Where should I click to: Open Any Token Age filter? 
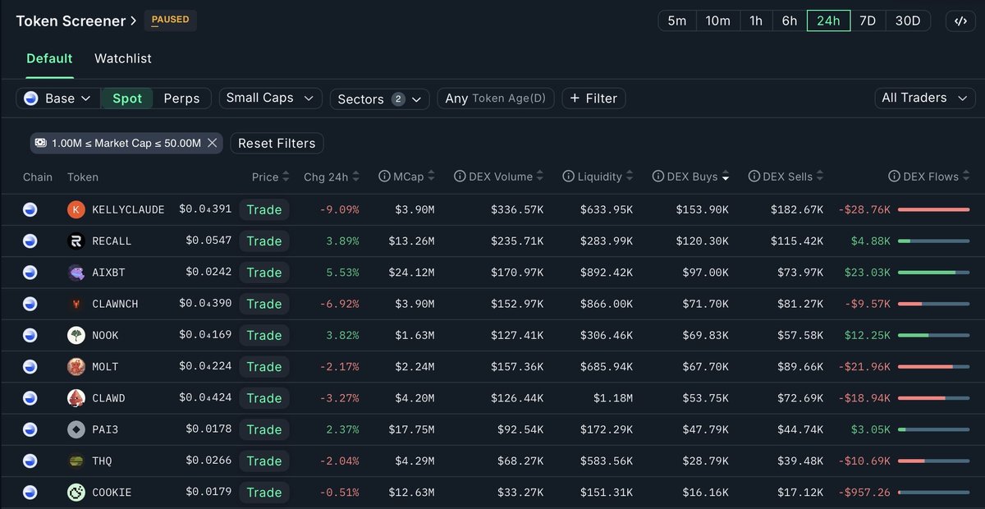click(x=496, y=99)
